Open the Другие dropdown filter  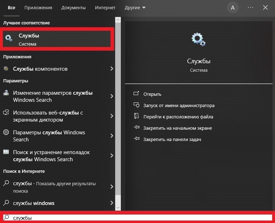coord(135,8)
